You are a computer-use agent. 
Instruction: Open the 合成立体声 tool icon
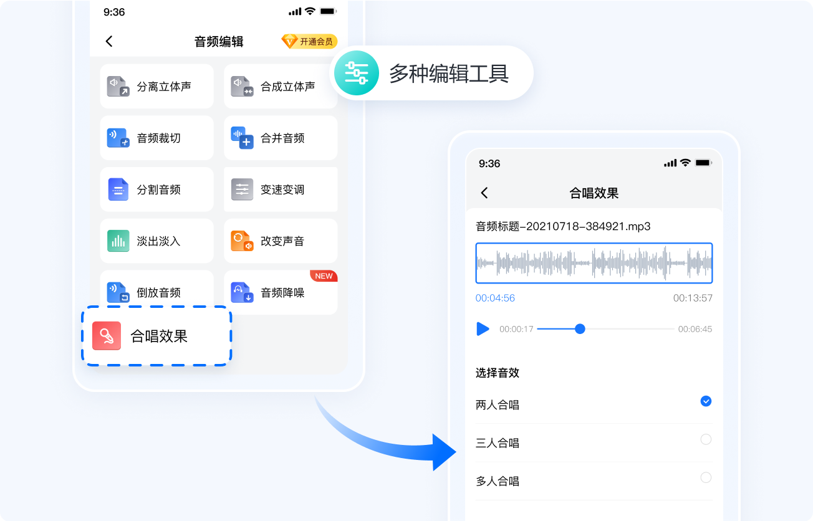pyautogui.click(x=242, y=87)
